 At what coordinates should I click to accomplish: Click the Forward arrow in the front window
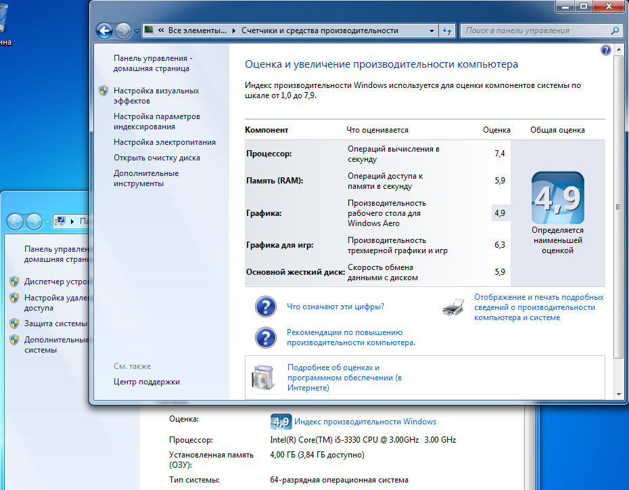coord(123,30)
